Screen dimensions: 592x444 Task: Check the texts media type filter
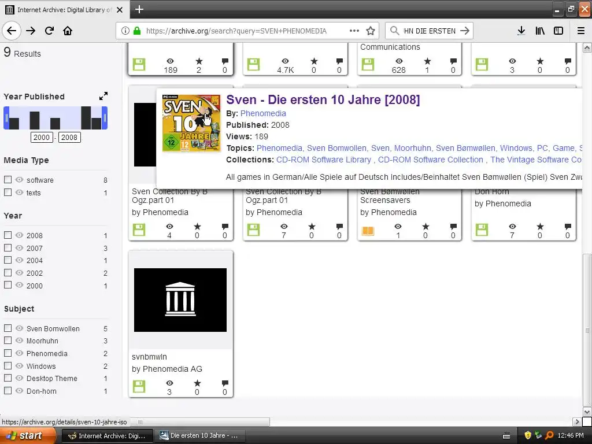(8, 192)
